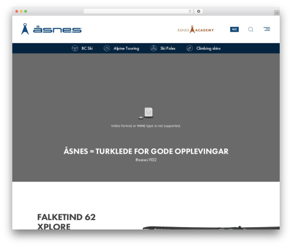
Task: Click the browser download indicator icon
Action: tap(199, 11)
